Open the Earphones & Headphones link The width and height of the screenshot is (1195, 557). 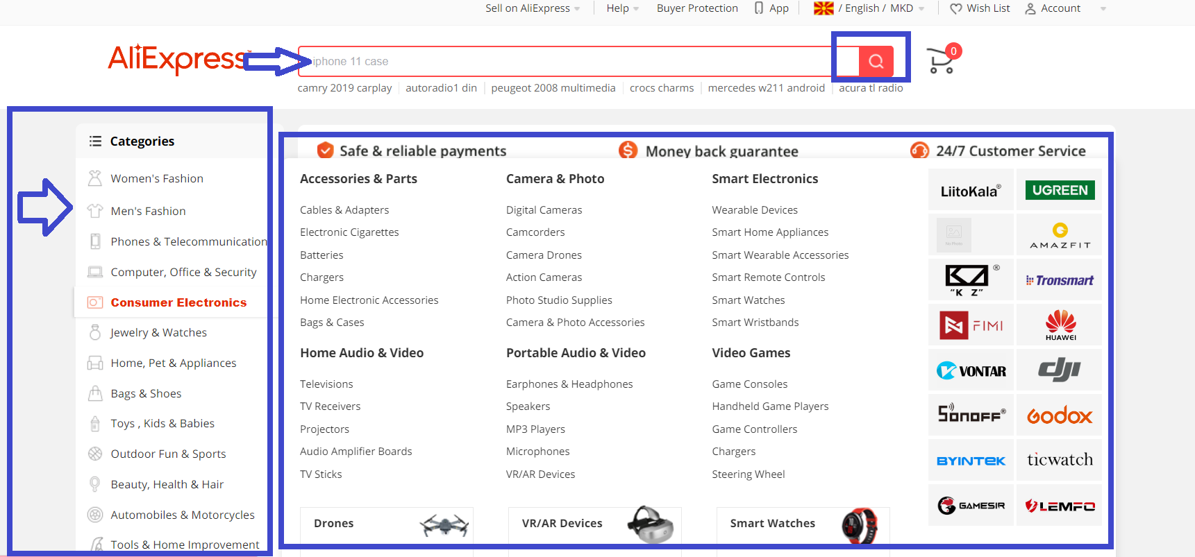[569, 384]
